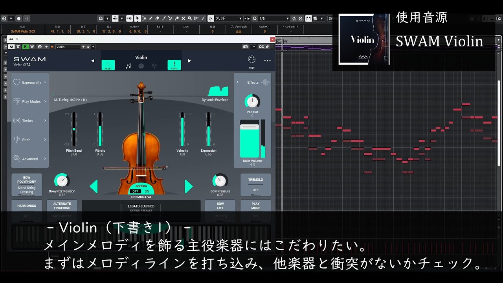Open the gauge icon next to music note
The height and width of the screenshot is (283, 503).
click(x=141, y=66)
